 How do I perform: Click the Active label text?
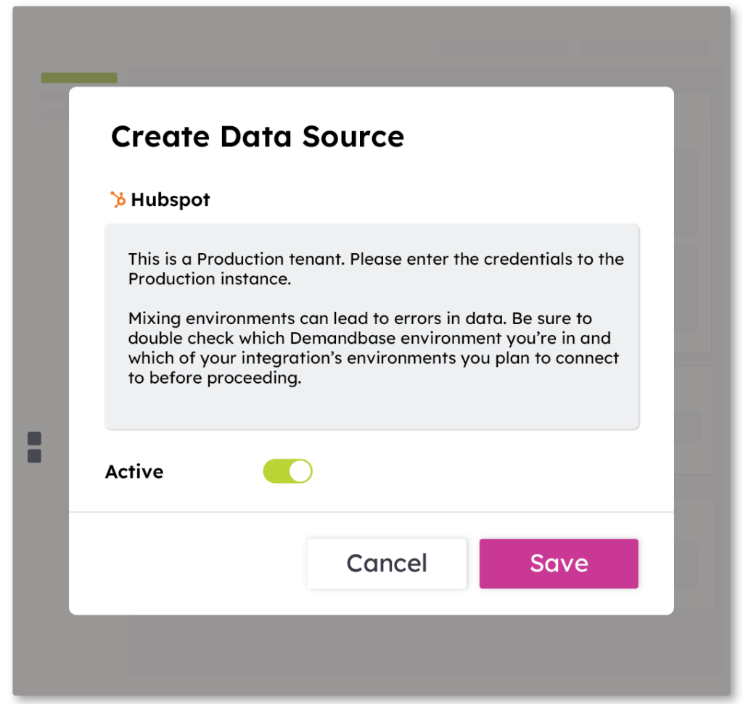tap(134, 472)
